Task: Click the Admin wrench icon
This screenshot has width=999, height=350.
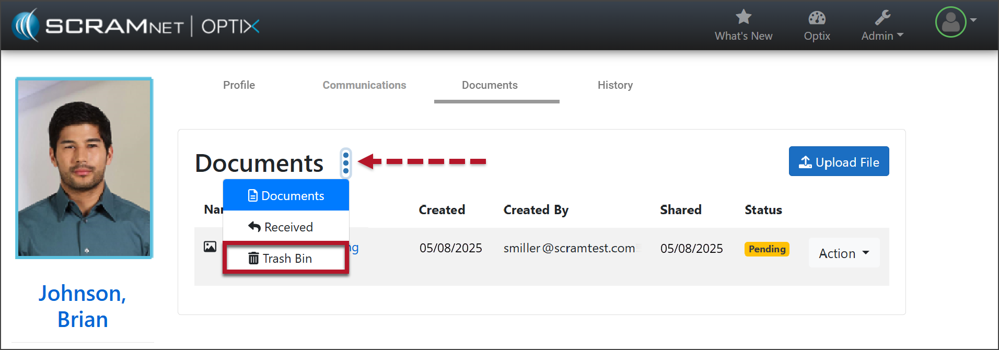Action: pos(882,18)
